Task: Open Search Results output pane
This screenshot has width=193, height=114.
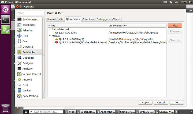Action: tap(86, 112)
